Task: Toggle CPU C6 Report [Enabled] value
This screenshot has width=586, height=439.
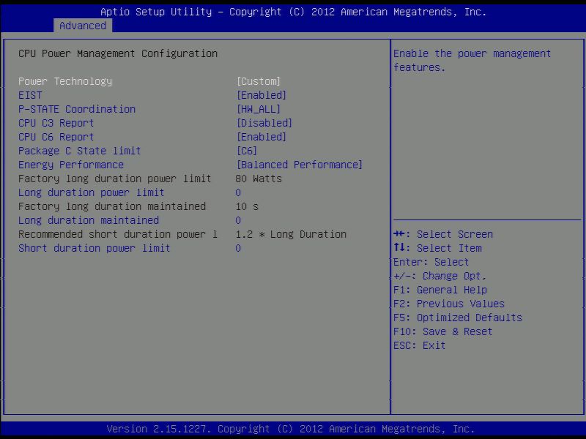Action: pyautogui.click(x=262, y=137)
